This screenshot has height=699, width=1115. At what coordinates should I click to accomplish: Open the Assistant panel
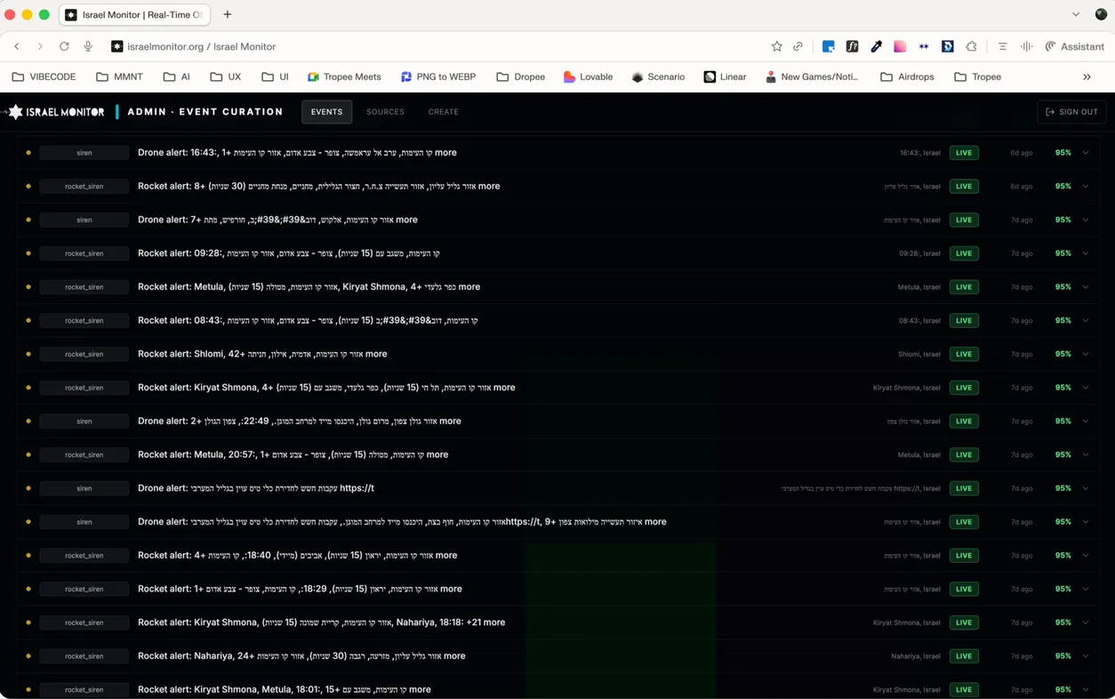coord(1074,46)
